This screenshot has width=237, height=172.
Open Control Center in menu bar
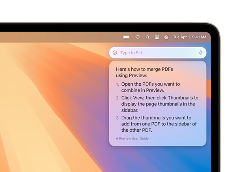click(157, 37)
